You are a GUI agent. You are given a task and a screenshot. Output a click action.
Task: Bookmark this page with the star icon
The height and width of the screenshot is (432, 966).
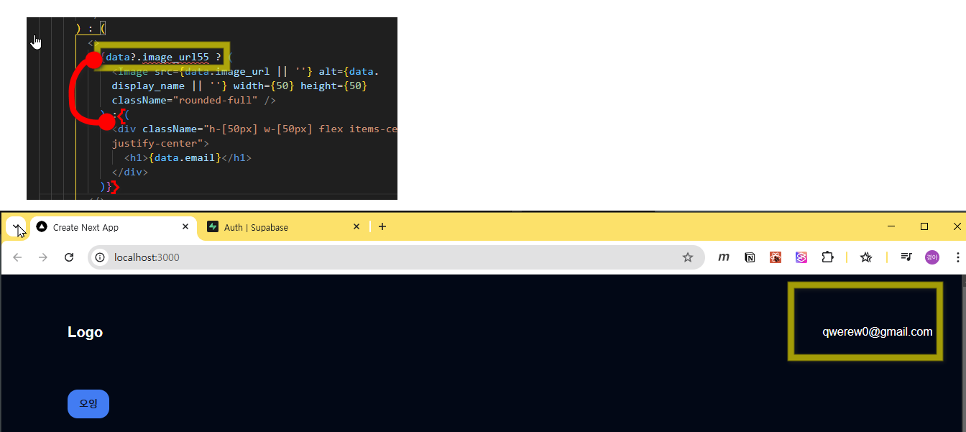pos(687,257)
